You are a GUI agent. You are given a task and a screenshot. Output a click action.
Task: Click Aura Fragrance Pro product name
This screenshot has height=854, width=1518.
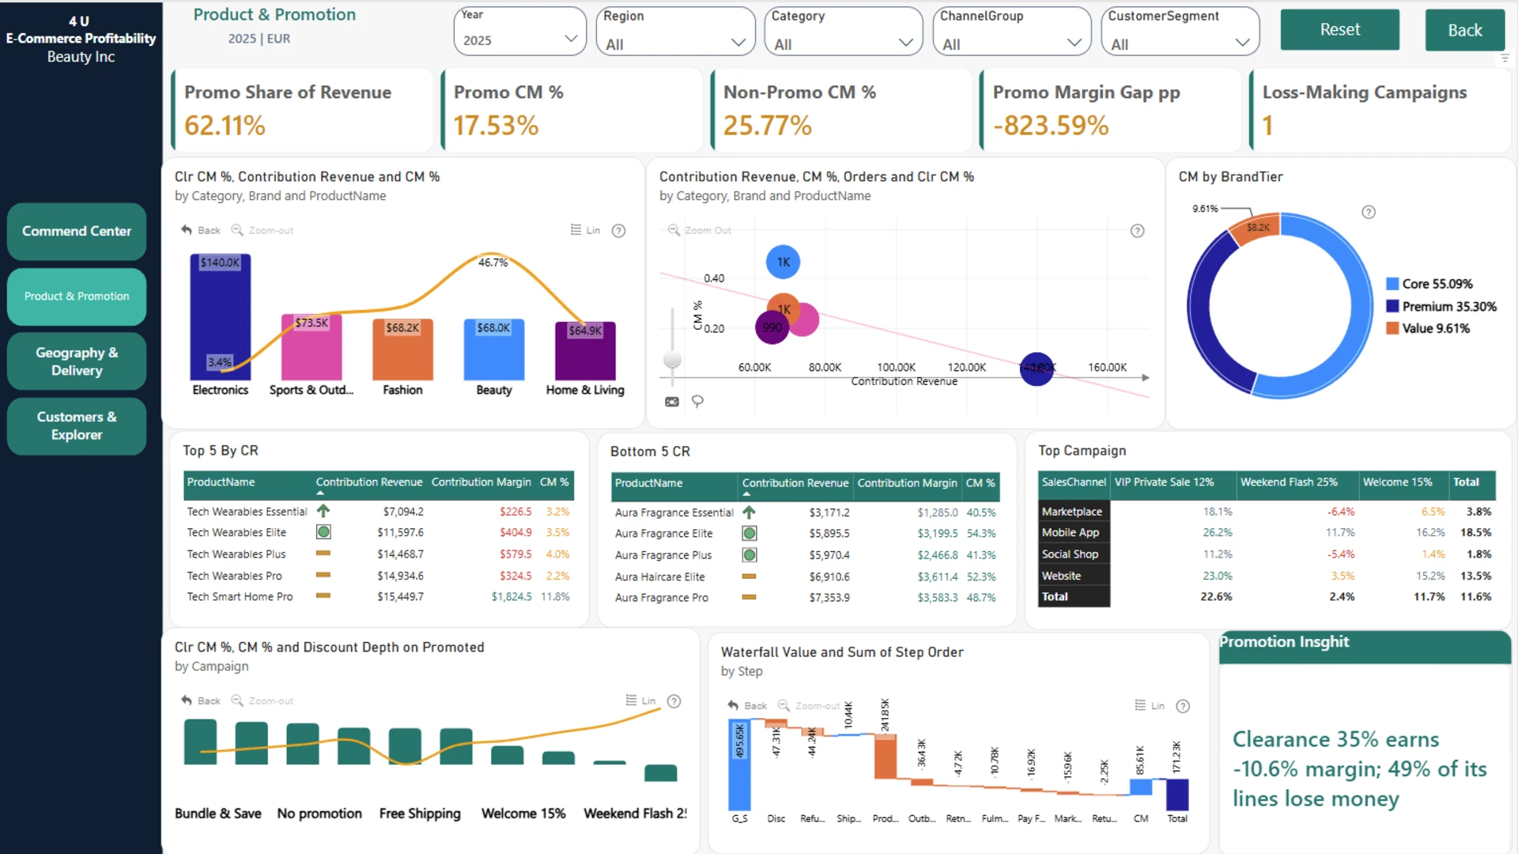662,598
